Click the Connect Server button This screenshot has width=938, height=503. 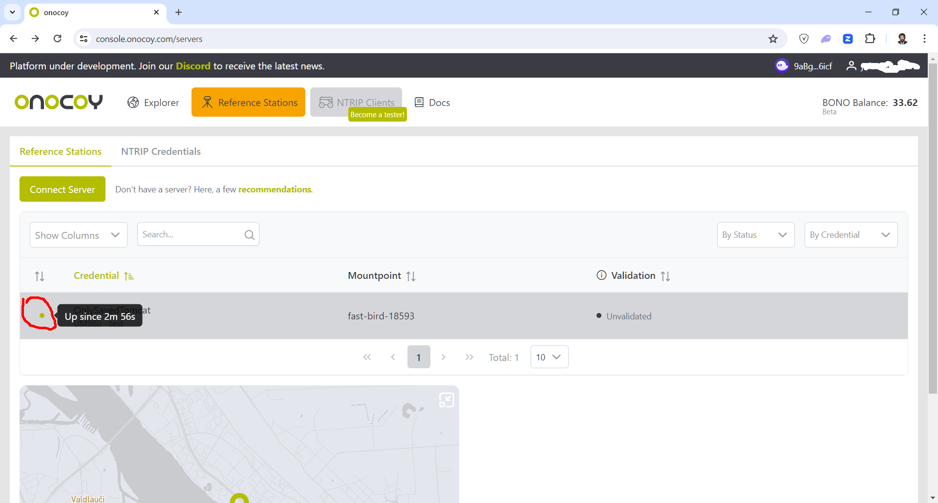pos(63,189)
